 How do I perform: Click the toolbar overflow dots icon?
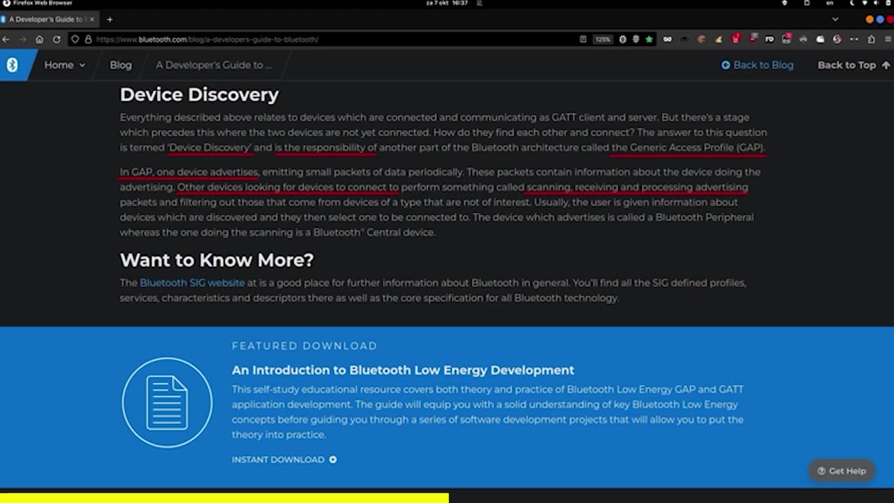[x=854, y=39]
